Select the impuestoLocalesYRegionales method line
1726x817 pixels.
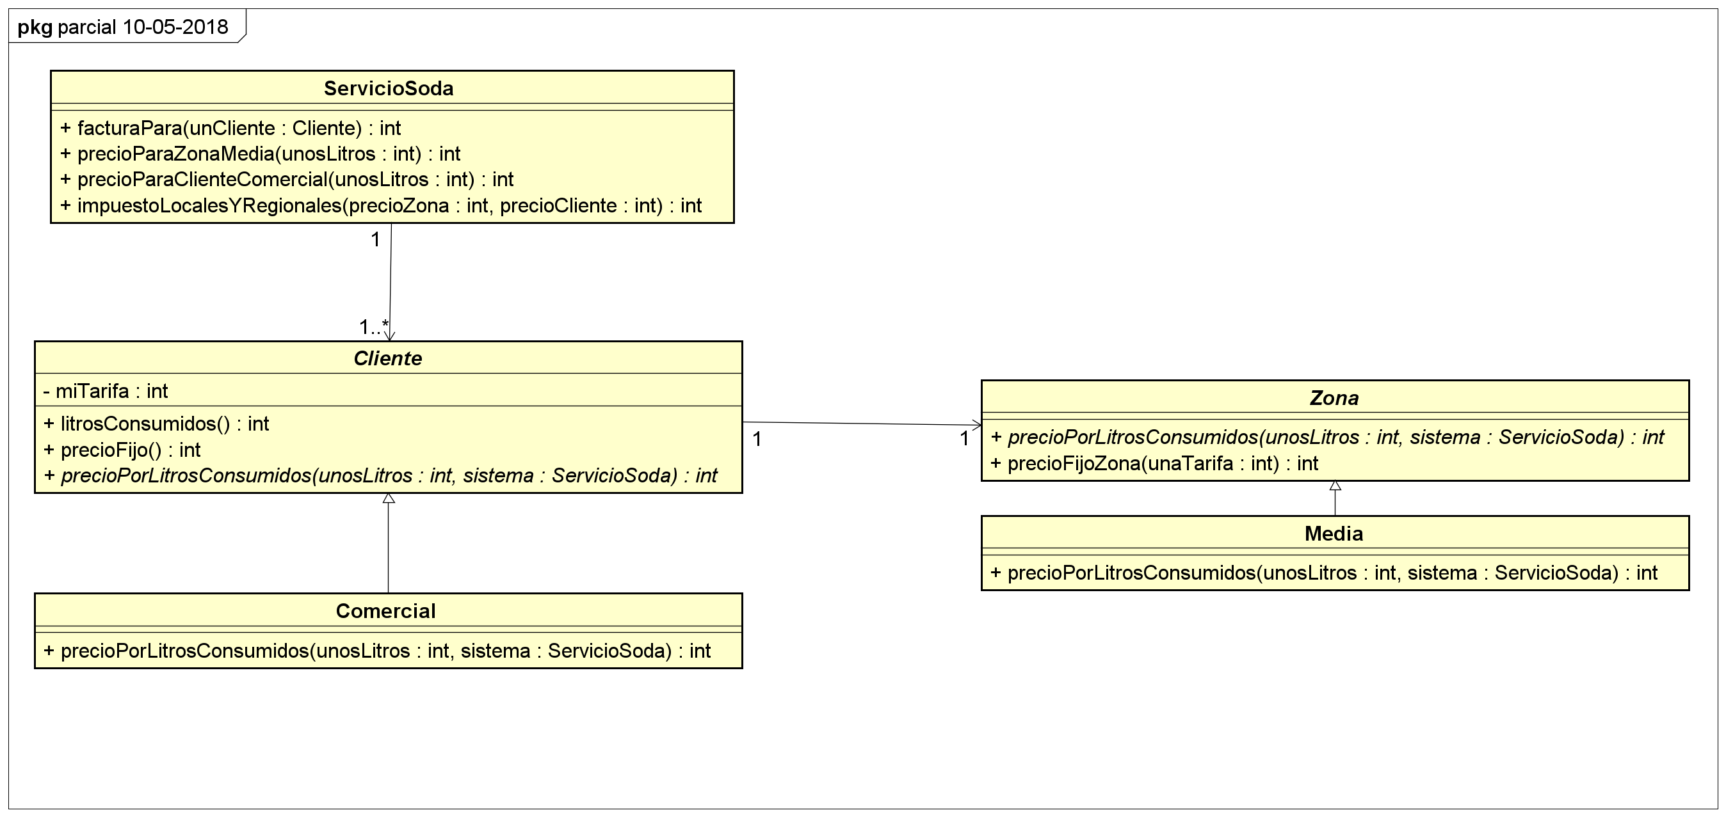click(380, 205)
